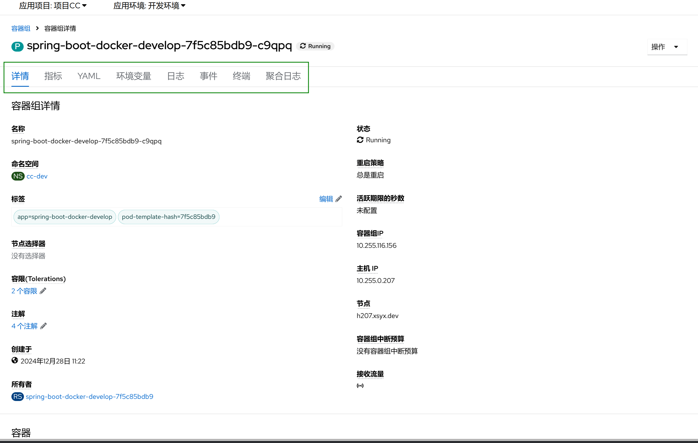Click the receiving traffic signal icon
Screen dimensions: 698x443
[360, 386]
